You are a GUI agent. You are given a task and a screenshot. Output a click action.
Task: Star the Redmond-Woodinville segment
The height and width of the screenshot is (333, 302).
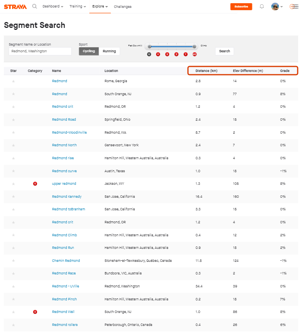[x=13, y=132]
